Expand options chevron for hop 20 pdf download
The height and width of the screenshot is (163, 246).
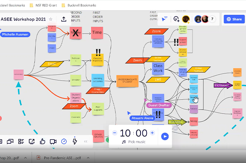pyautogui.click(x=25, y=158)
